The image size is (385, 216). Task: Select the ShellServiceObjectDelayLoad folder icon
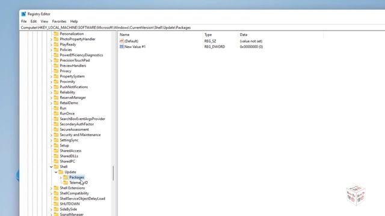coord(56,199)
